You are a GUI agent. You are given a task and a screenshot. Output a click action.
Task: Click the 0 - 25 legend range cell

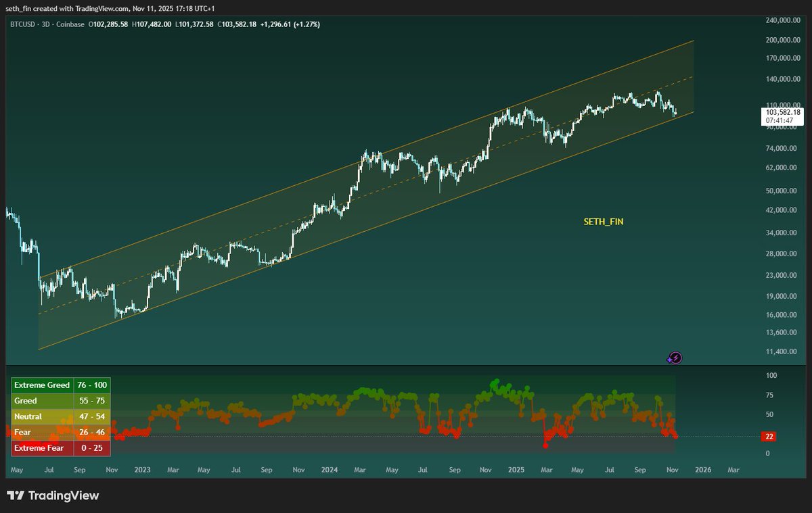click(x=92, y=447)
